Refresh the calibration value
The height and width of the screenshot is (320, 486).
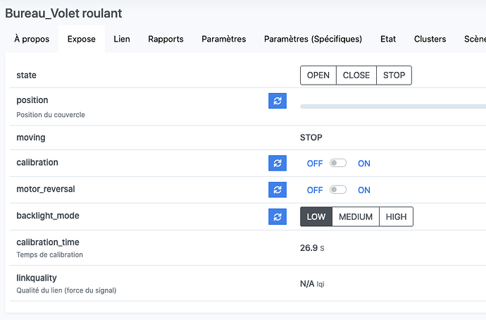[278, 164]
